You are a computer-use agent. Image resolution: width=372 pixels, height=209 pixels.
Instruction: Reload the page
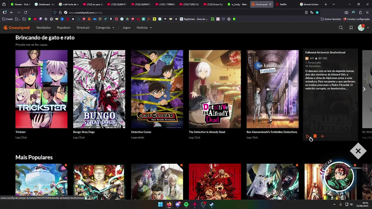26,12
